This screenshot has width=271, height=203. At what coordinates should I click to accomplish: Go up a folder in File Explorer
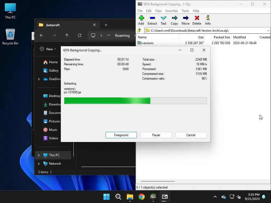point(67,35)
